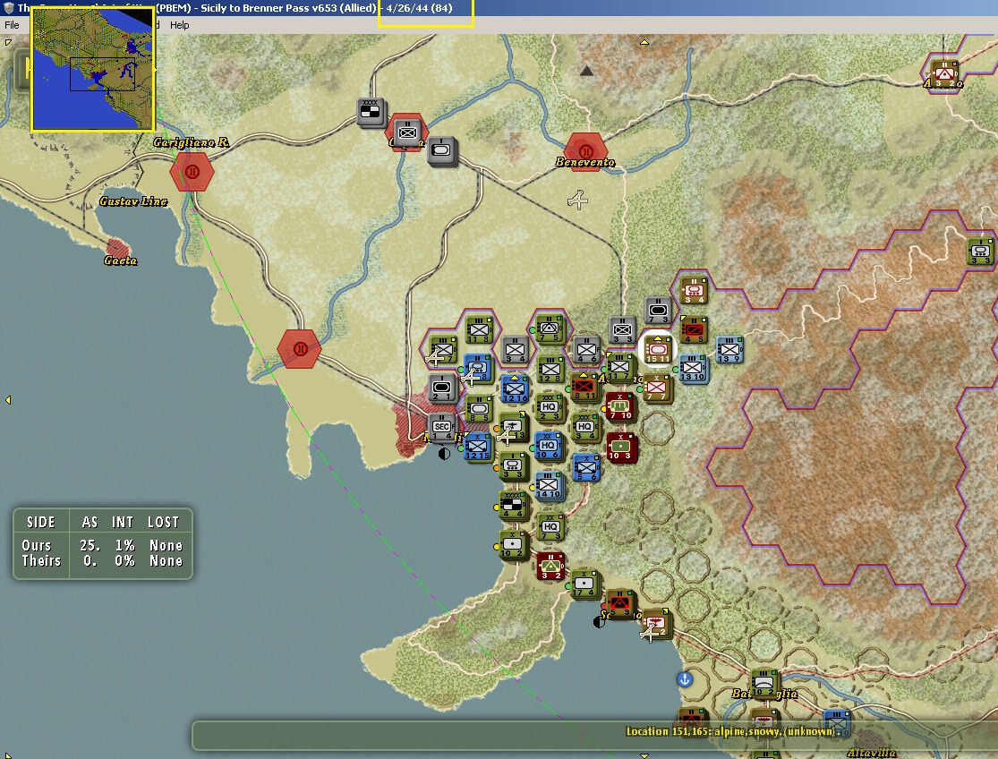This screenshot has height=759, width=998.
Task: Select dark red brigade unit 7-10
Action: (x=620, y=406)
